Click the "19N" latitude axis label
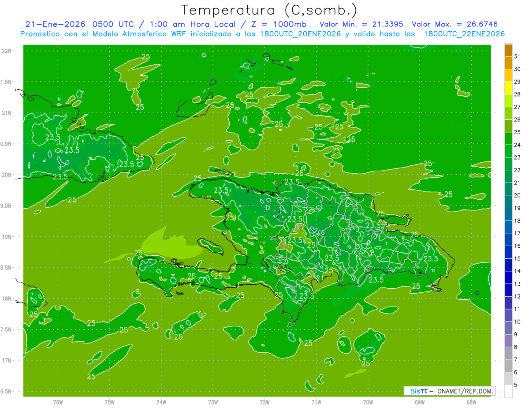 7,237
